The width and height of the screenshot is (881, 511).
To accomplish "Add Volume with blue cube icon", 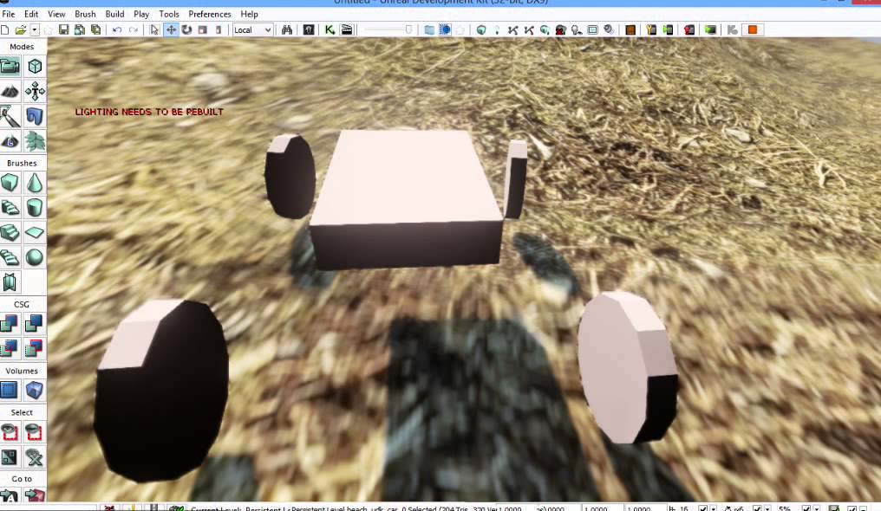I will [35, 390].
